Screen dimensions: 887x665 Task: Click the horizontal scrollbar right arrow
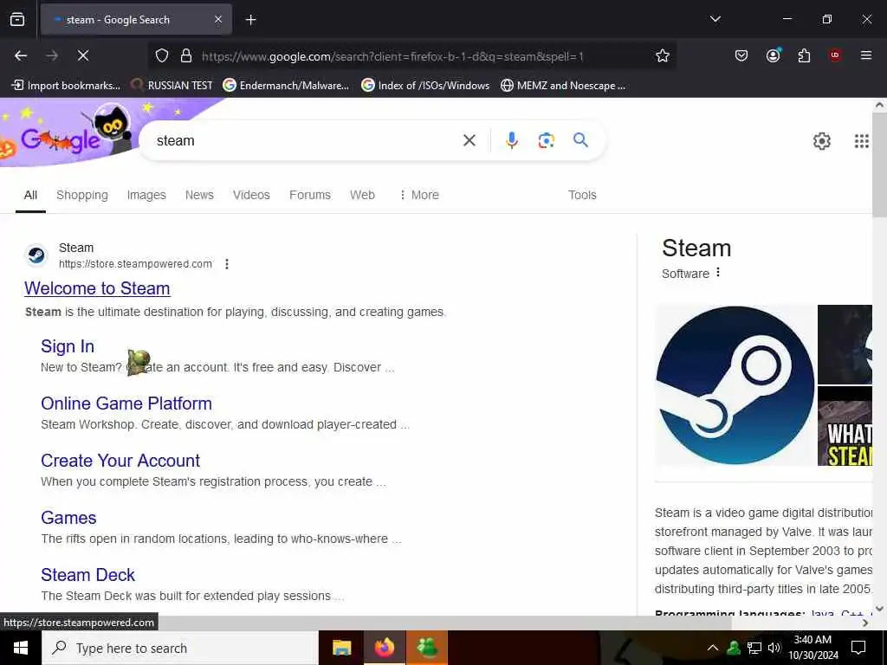tap(865, 623)
